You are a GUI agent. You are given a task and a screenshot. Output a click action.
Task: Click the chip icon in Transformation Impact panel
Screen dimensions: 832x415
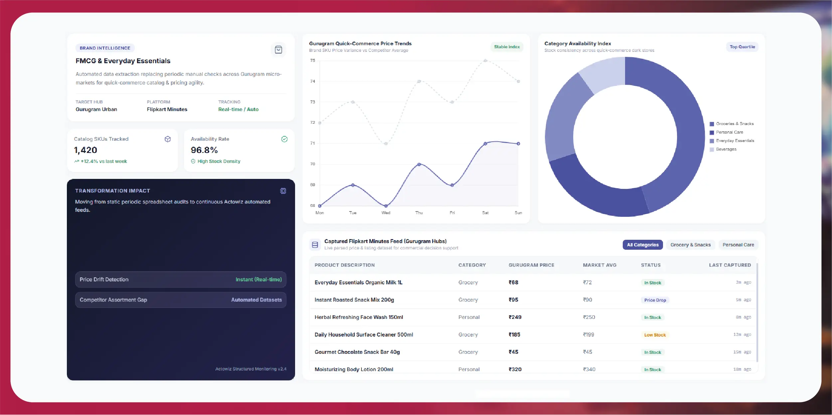pos(283,191)
